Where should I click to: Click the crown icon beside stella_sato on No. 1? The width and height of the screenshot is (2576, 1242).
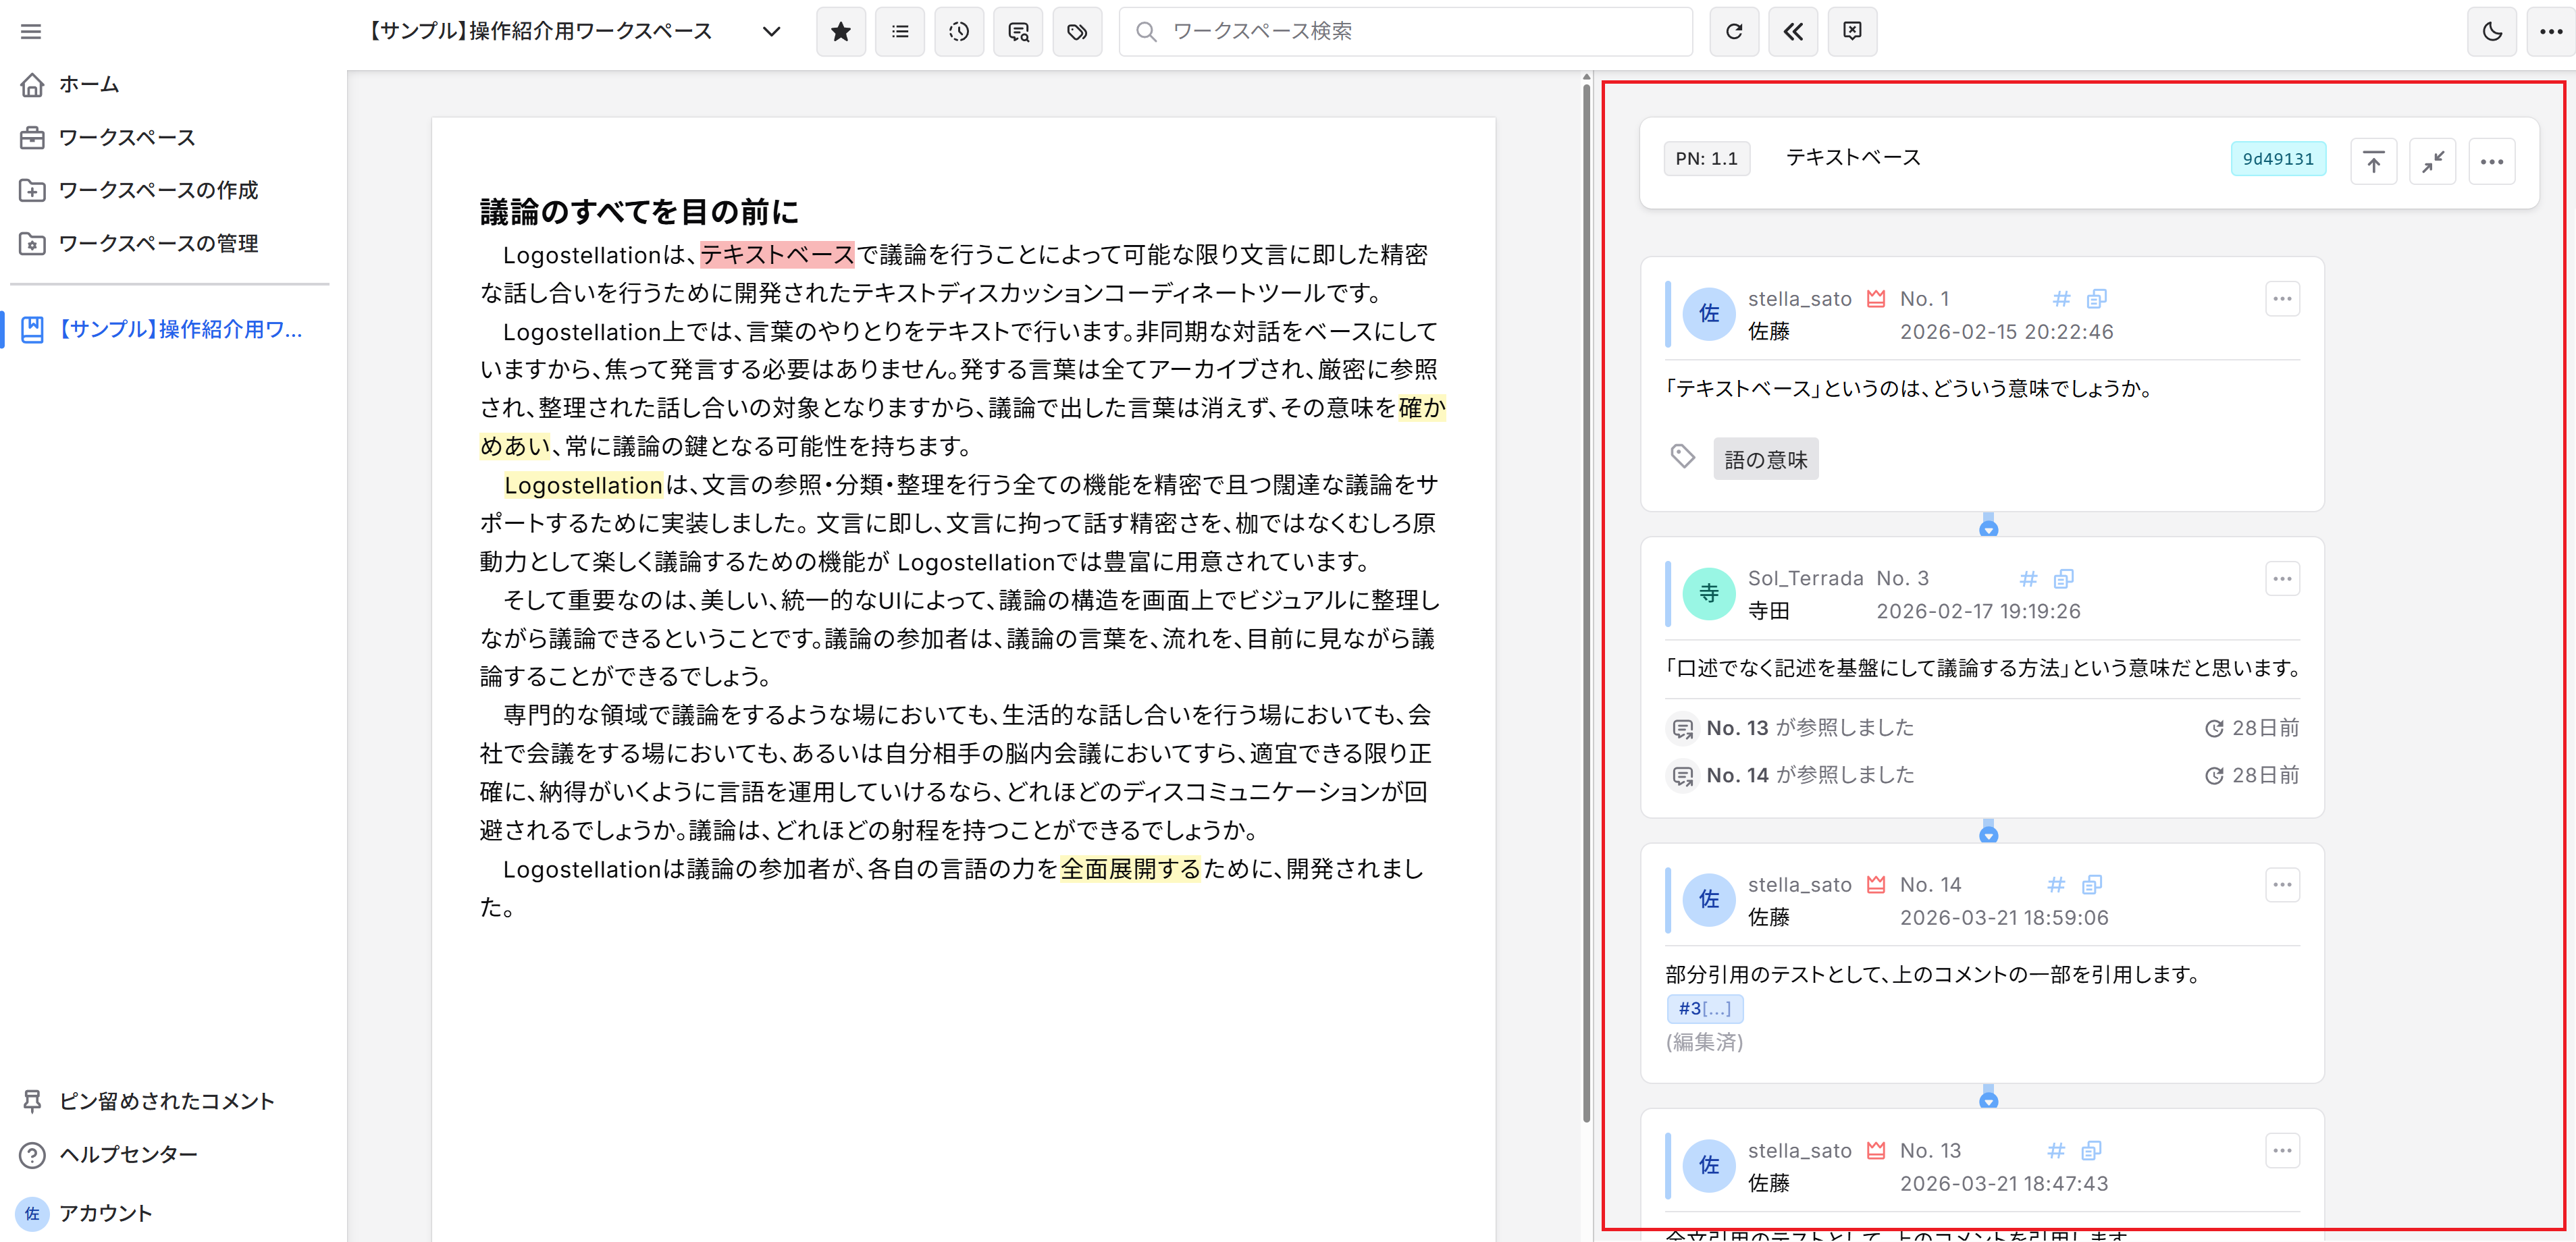1876,299
